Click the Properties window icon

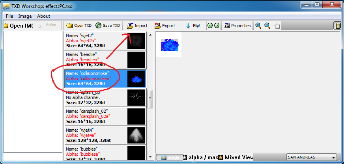coord(227,26)
